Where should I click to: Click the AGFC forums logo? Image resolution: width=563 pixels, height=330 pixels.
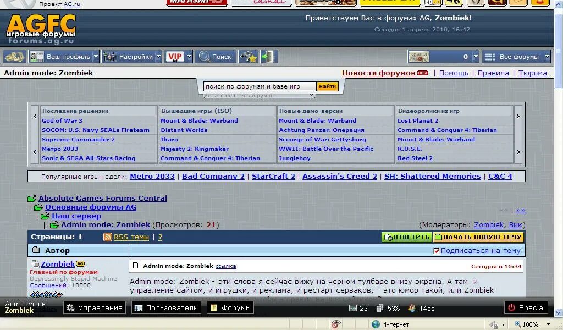41,30
